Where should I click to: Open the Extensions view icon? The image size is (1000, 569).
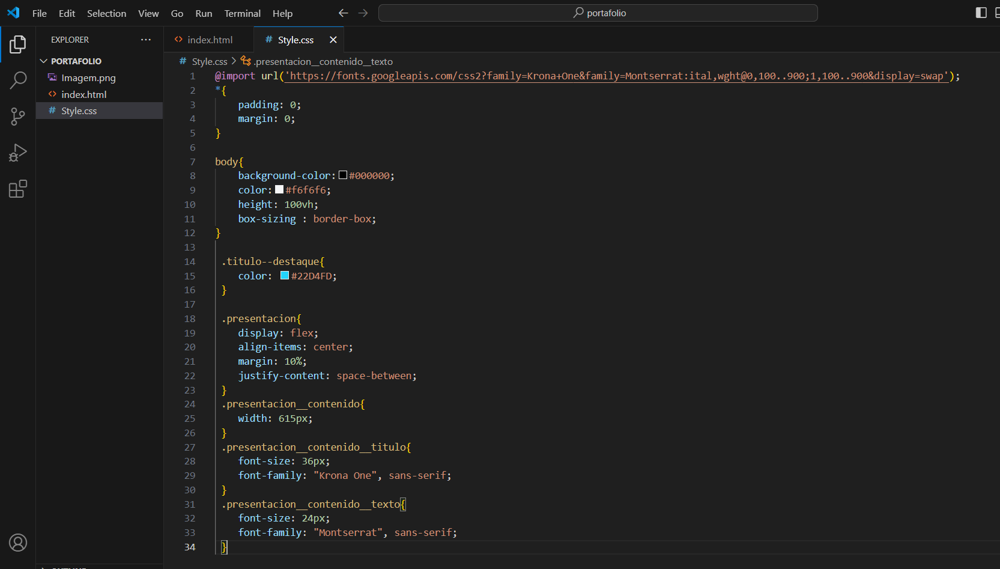click(x=18, y=189)
